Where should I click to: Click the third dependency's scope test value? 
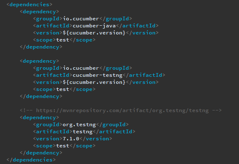point(63,146)
